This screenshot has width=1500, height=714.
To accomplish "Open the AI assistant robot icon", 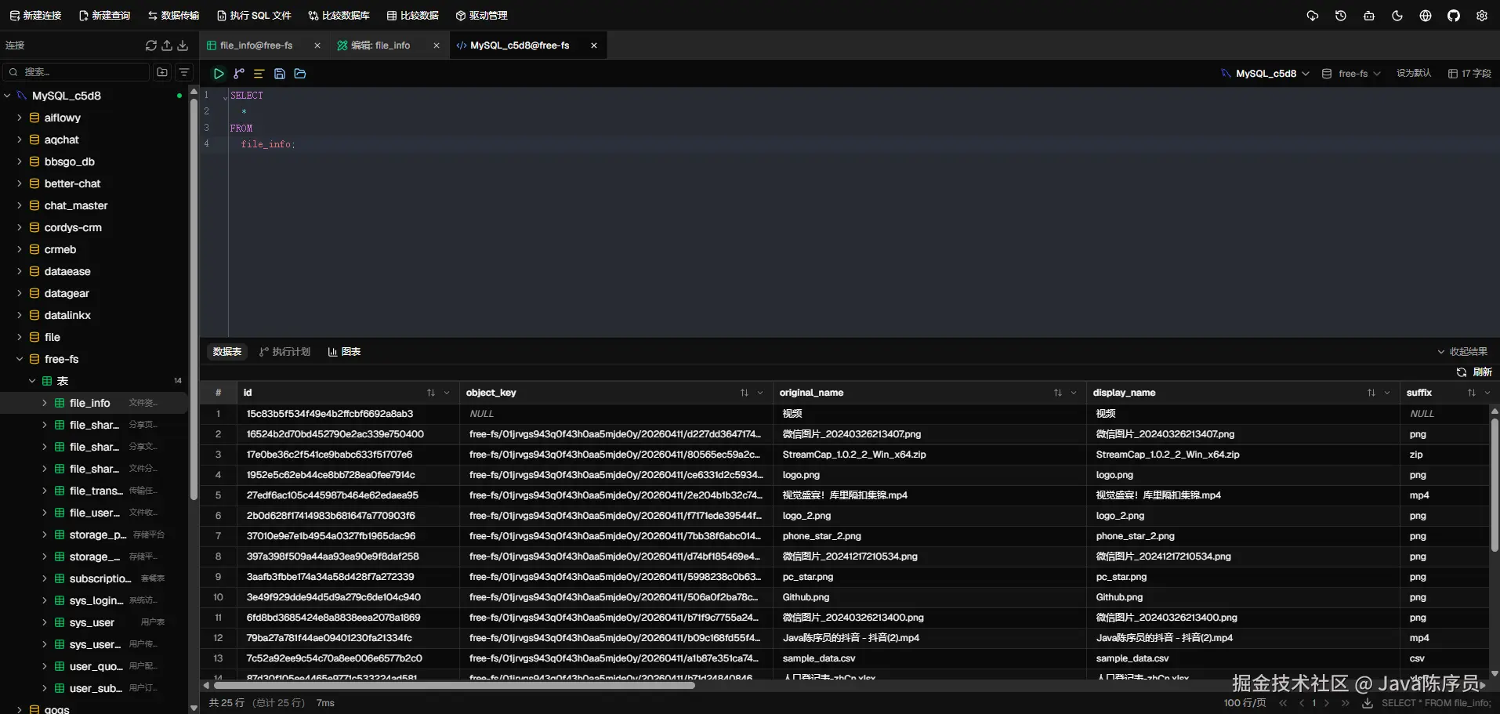I will click(1369, 16).
